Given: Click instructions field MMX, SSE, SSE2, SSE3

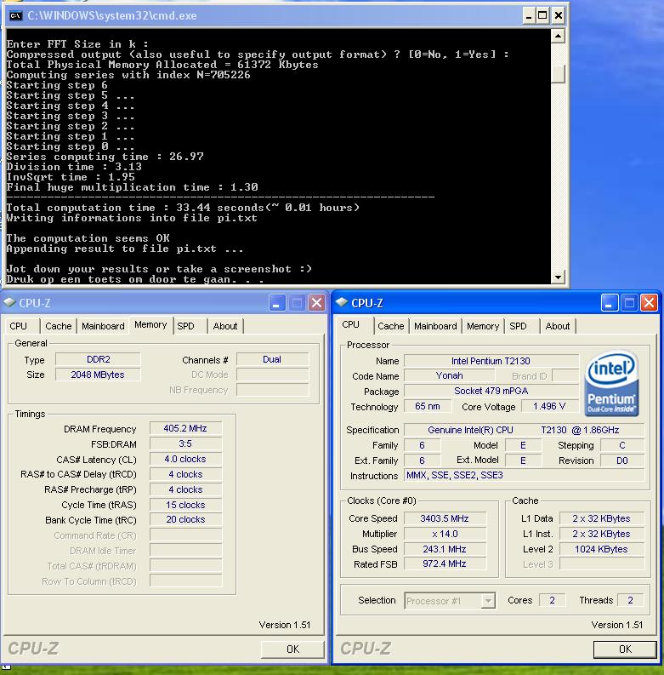Looking at the screenshot, I should (524, 475).
